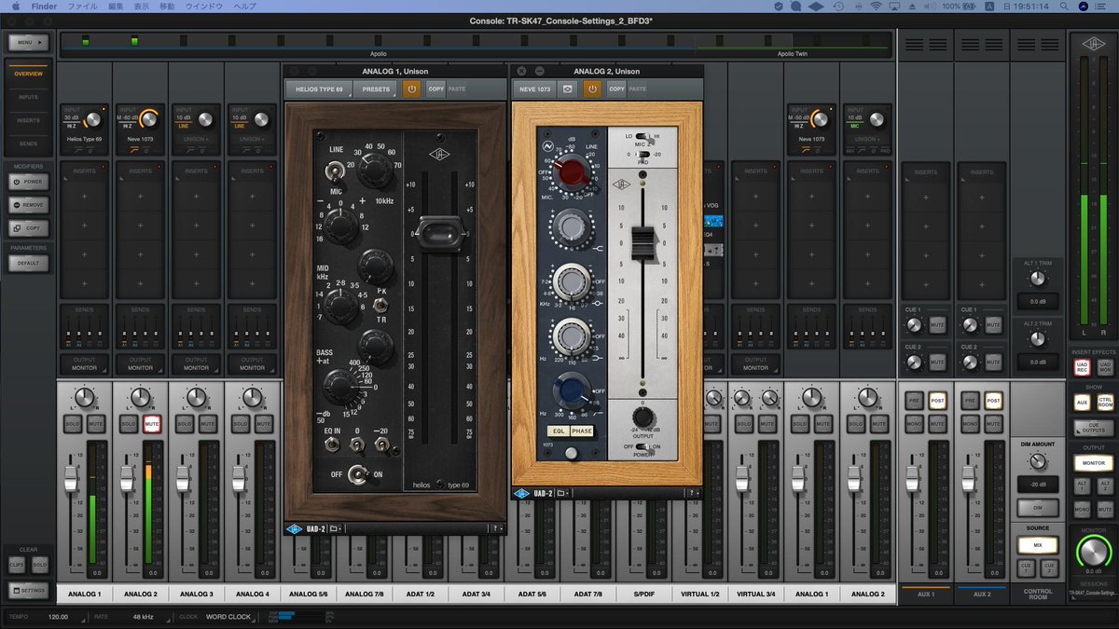
Task: Click the TEMPO 120.00 field
Action: (x=58, y=616)
